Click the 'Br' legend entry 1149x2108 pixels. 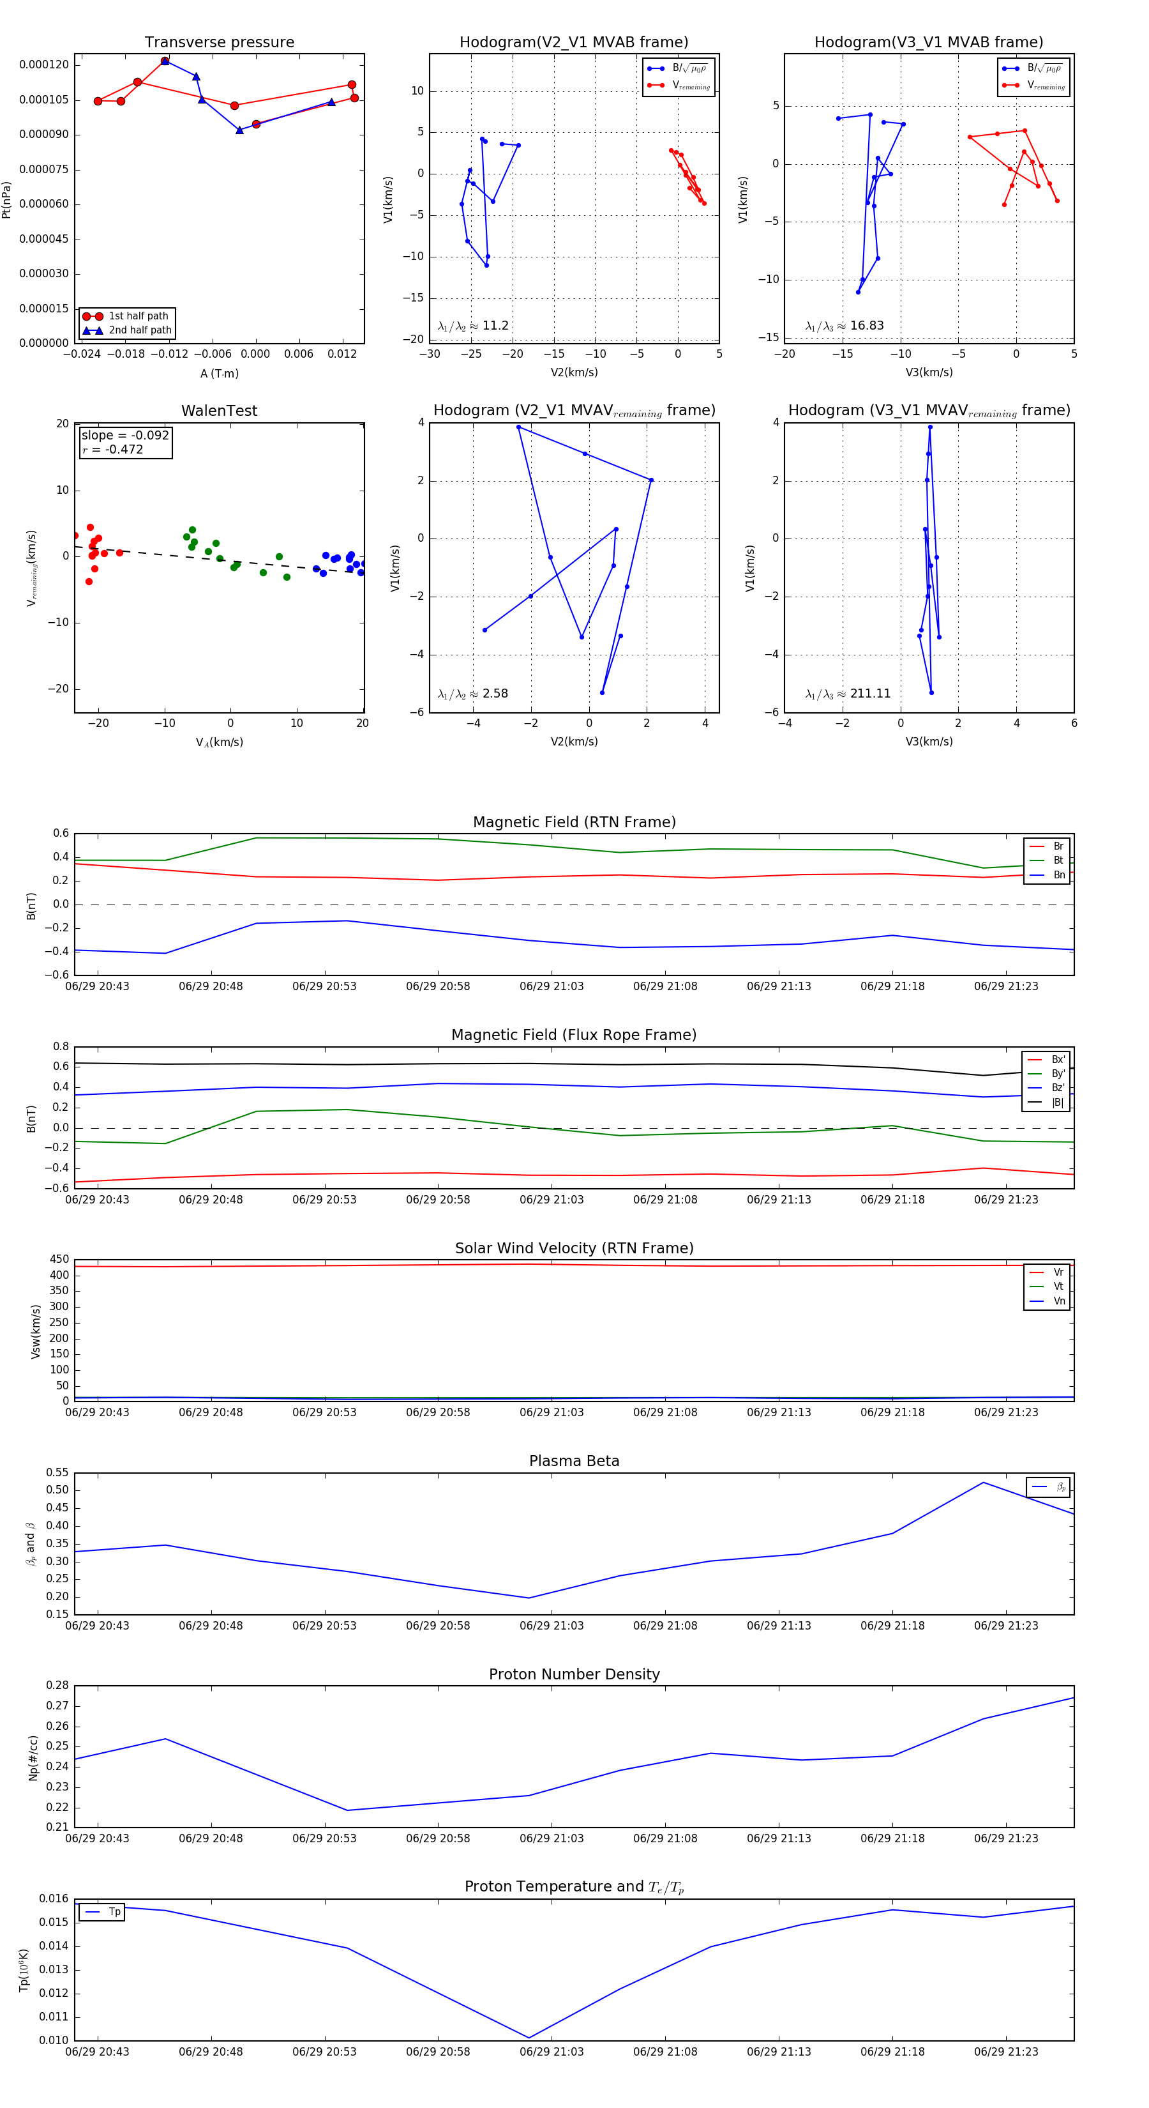pyautogui.click(x=1047, y=846)
